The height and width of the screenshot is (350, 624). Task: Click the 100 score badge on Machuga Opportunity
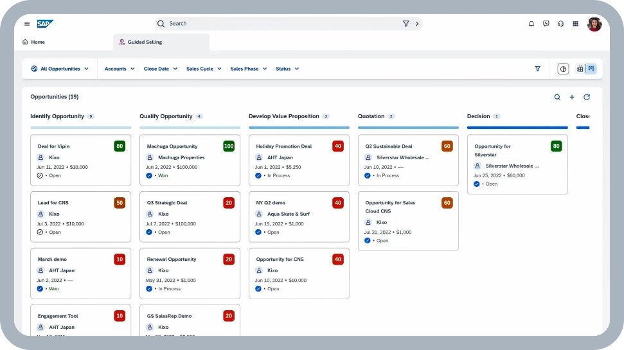(x=229, y=146)
